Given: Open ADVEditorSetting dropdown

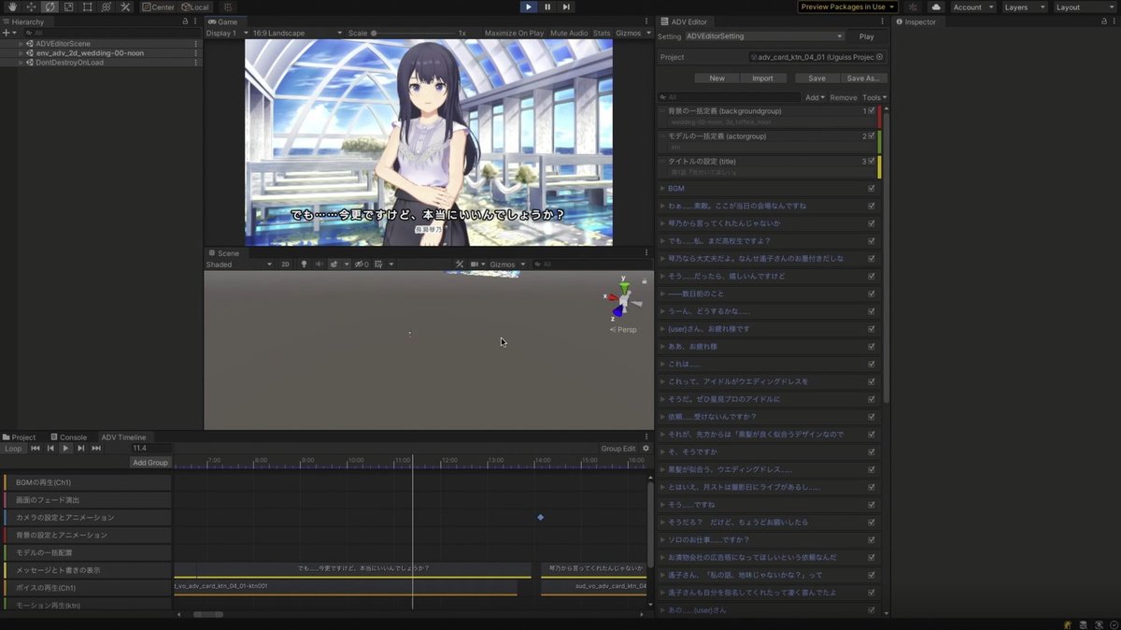Looking at the screenshot, I should point(763,36).
